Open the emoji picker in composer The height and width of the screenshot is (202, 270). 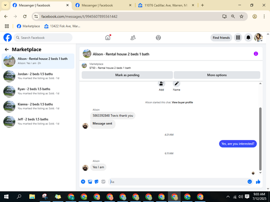[249, 182]
